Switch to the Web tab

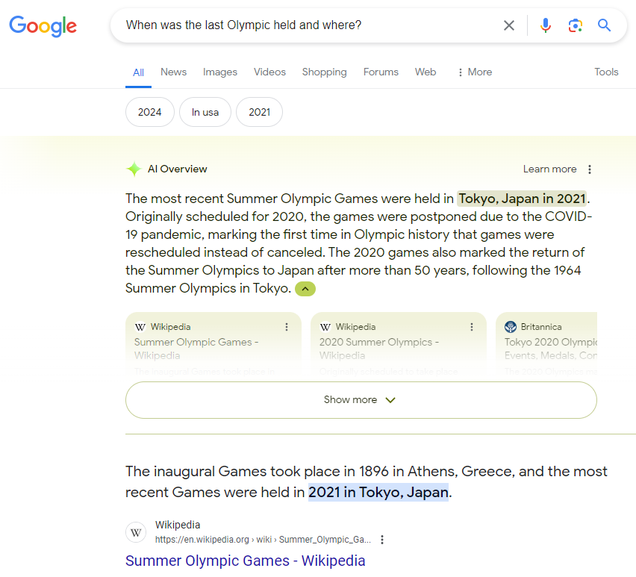425,72
